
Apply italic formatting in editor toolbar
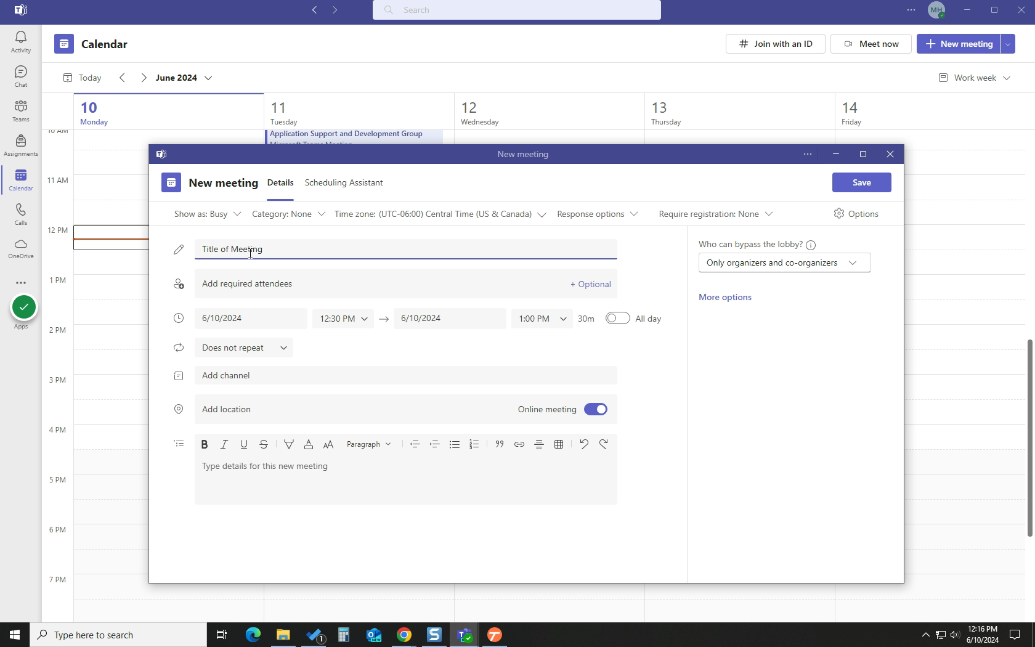point(224,444)
